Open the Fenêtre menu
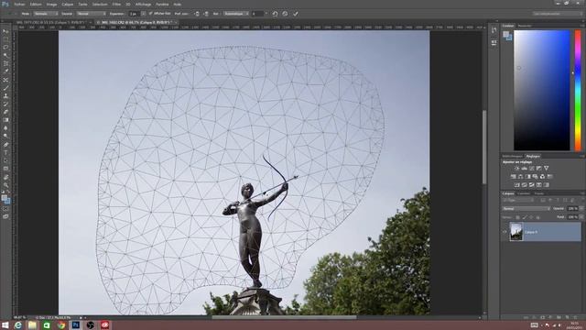This screenshot has width=586, height=330. tap(162, 4)
